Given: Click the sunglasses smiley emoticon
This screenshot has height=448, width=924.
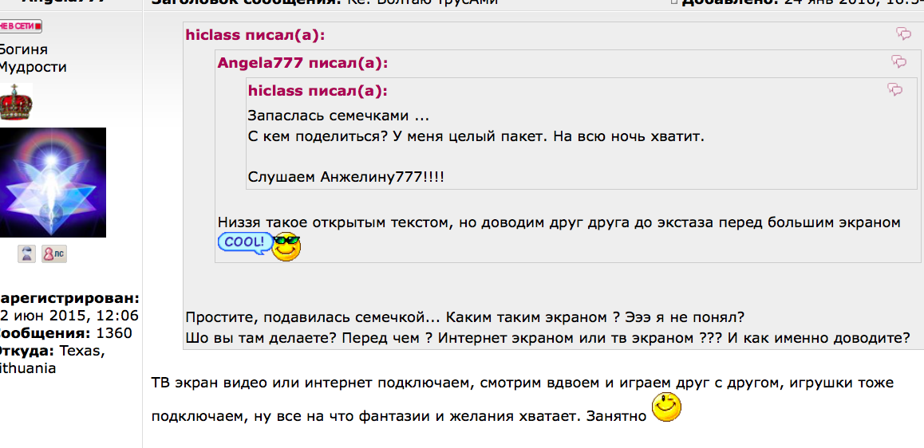Looking at the screenshot, I should pos(286,246).
